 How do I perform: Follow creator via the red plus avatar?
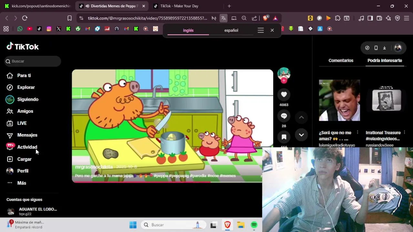pos(284,80)
